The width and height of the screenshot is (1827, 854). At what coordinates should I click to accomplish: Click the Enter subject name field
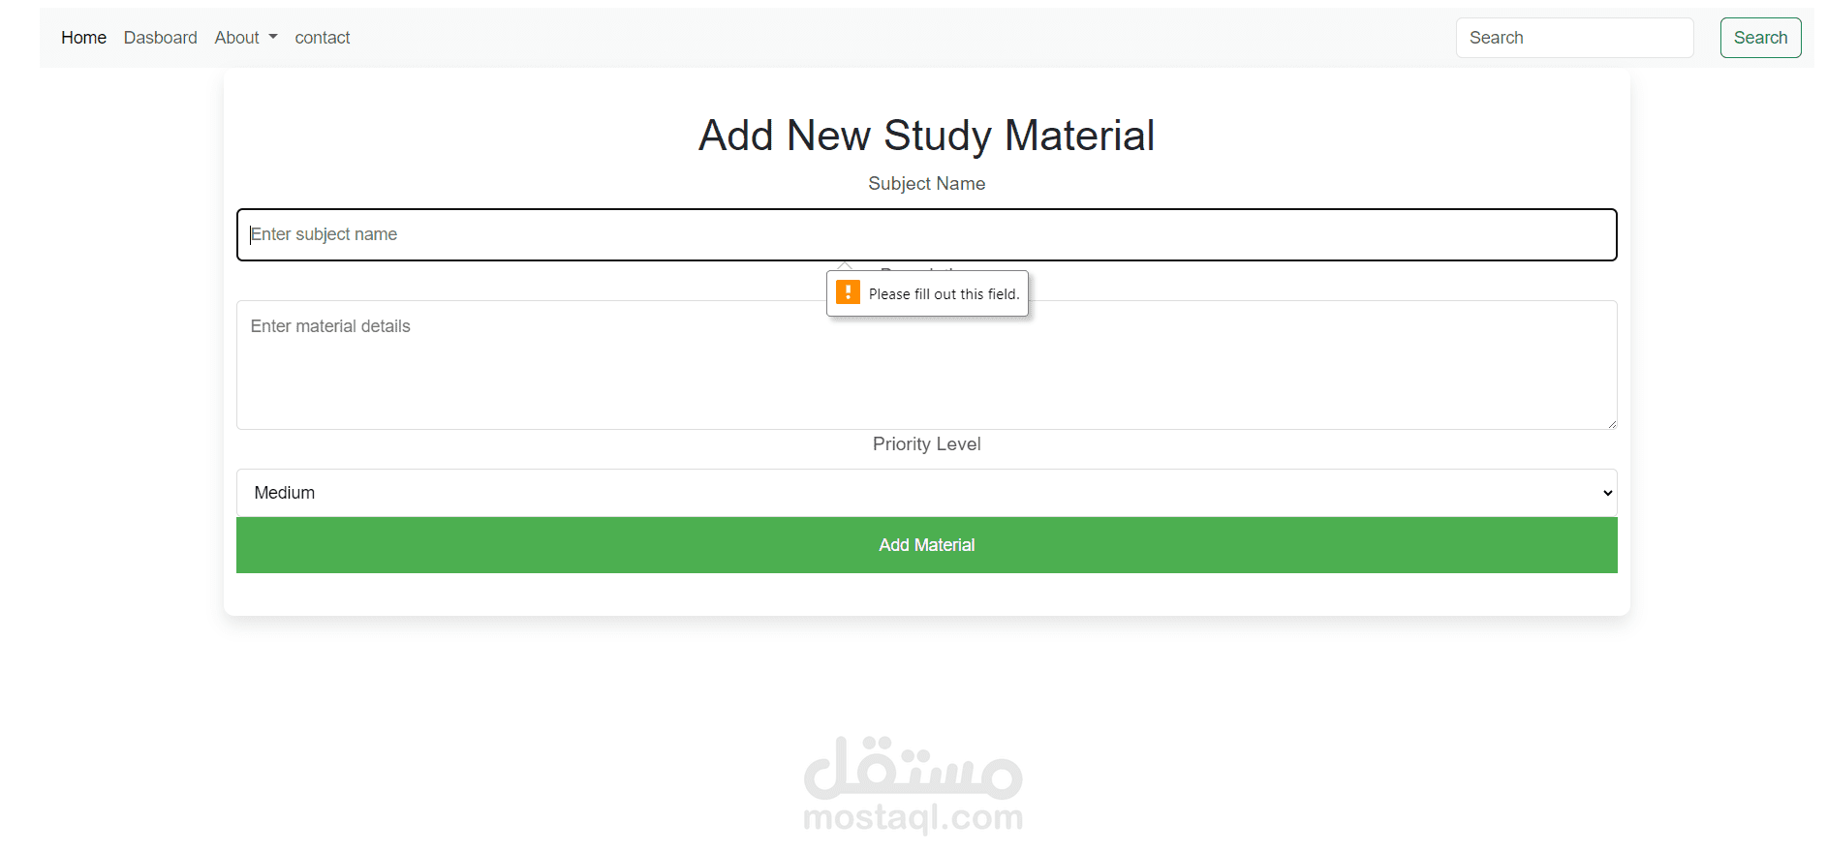click(925, 234)
